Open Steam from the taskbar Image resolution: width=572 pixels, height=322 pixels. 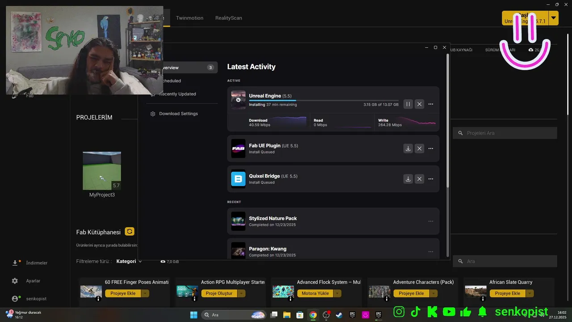coord(340,315)
